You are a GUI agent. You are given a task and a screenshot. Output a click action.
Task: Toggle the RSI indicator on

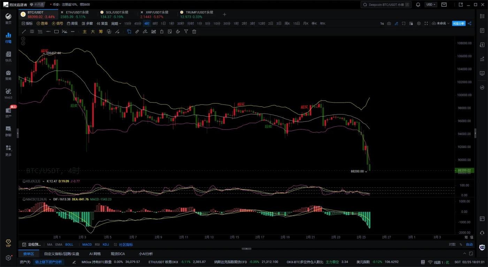(x=97, y=245)
